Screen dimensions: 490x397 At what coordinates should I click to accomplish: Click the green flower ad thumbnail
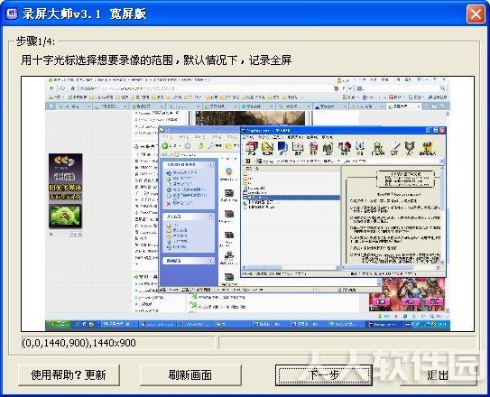coord(65,216)
